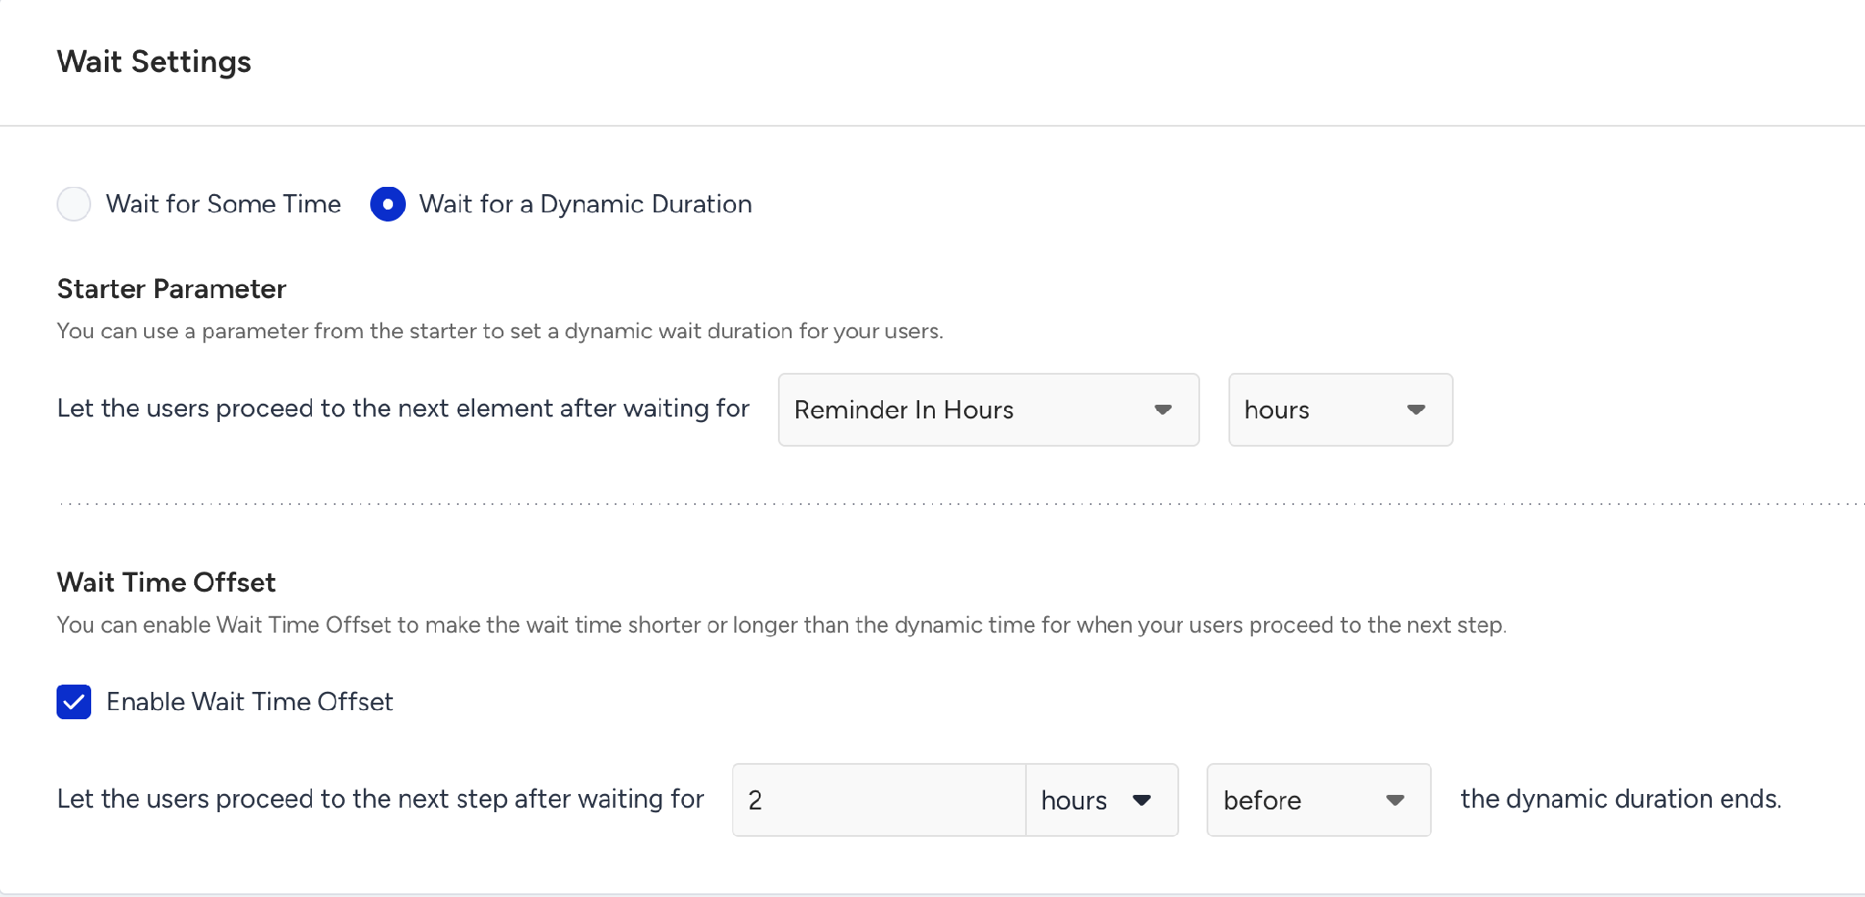1865x897 pixels.
Task: Click the 'Enable Wait Time Offset' label
Action: tap(250, 702)
